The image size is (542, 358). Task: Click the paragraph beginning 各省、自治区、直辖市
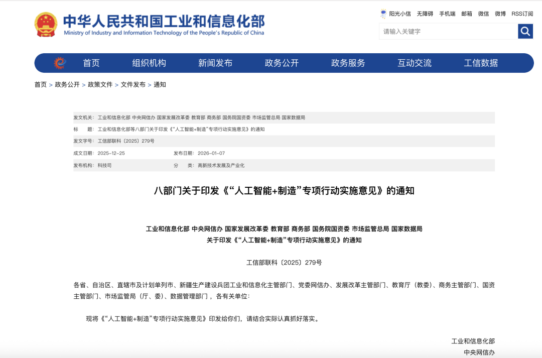pyautogui.click(x=284, y=291)
